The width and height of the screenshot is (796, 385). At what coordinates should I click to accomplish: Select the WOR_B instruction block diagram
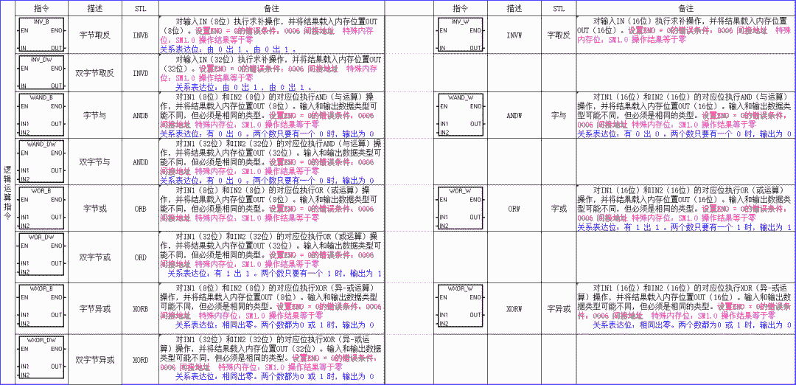(x=41, y=208)
